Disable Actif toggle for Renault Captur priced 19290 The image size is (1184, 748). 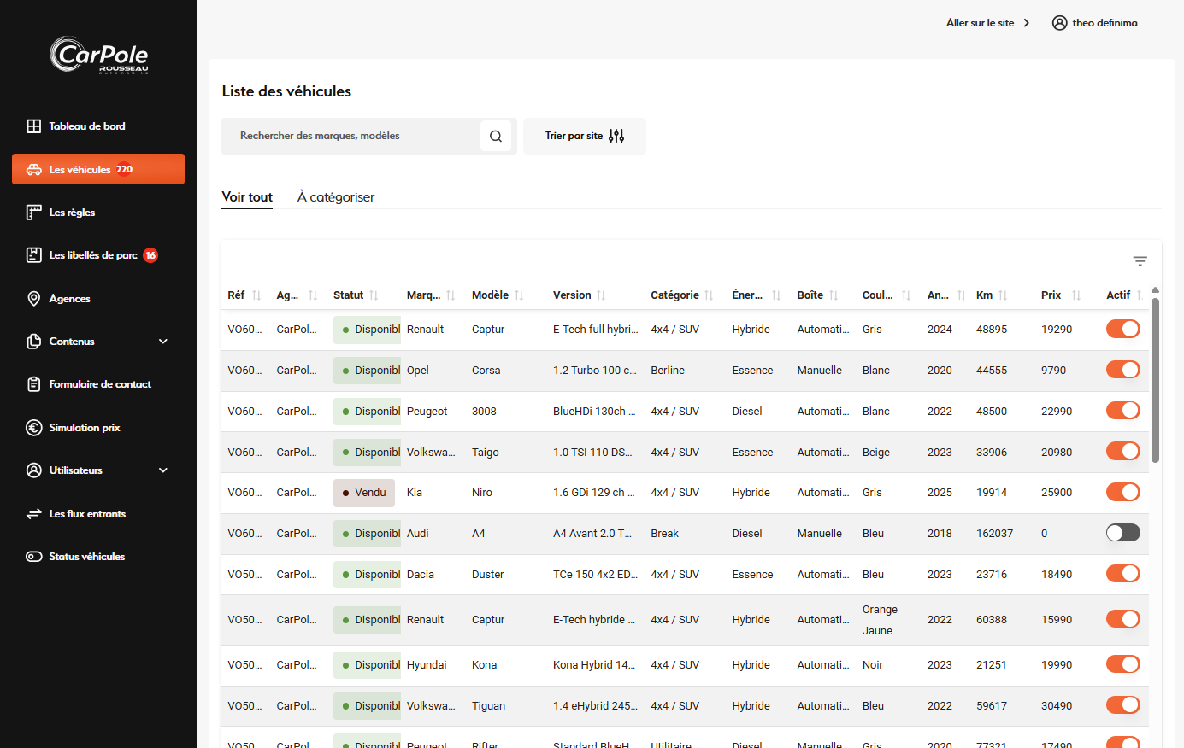coord(1123,329)
